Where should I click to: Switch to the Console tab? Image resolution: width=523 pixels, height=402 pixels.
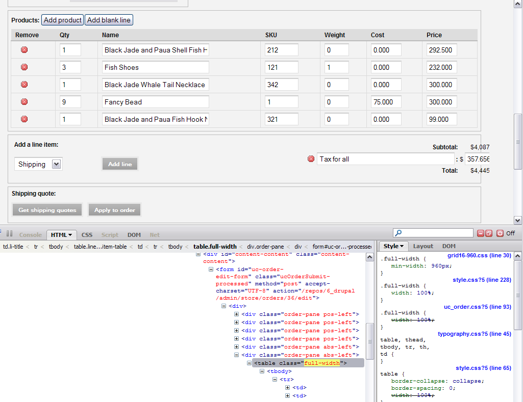pyautogui.click(x=30, y=235)
